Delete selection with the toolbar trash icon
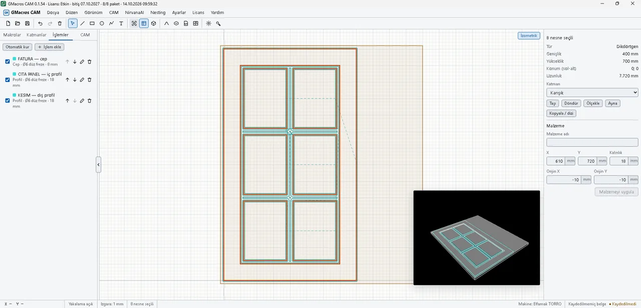This screenshot has height=308, width=641. (60, 23)
